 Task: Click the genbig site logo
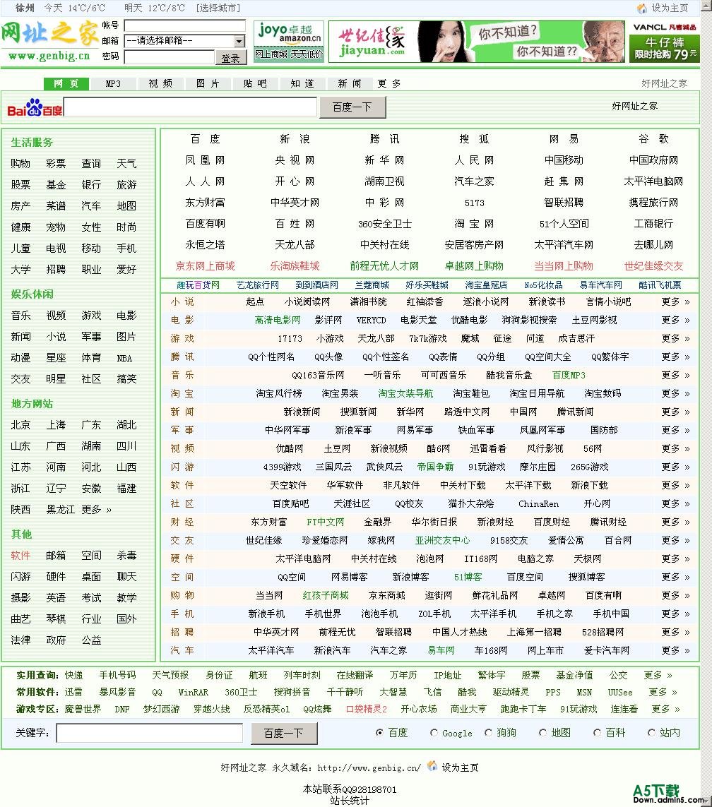point(49,41)
